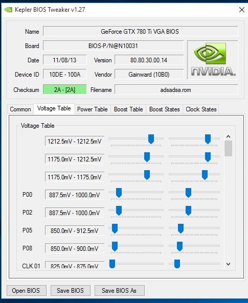Image resolution: width=248 pixels, height=303 pixels.
Task: Click the 1212.5mV - 1212.5mV value box
Action: coord(75,141)
